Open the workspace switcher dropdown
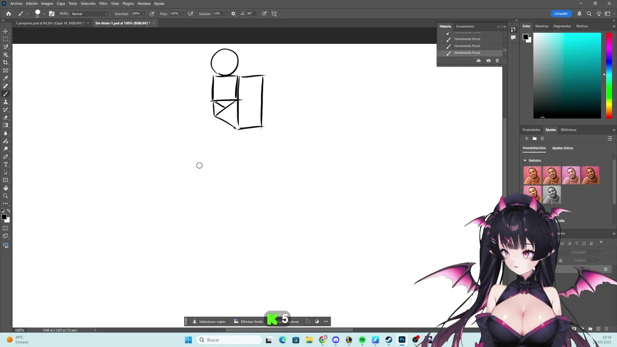The height and width of the screenshot is (347, 617). pyautogui.click(x=608, y=13)
